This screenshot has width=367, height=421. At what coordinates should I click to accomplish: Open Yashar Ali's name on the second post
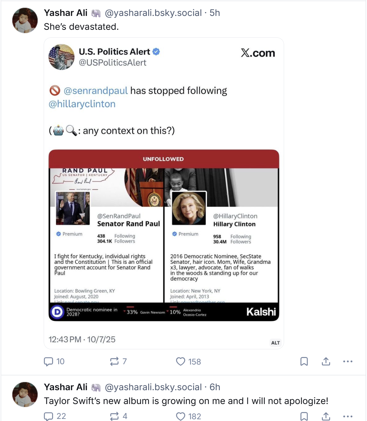click(x=66, y=387)
